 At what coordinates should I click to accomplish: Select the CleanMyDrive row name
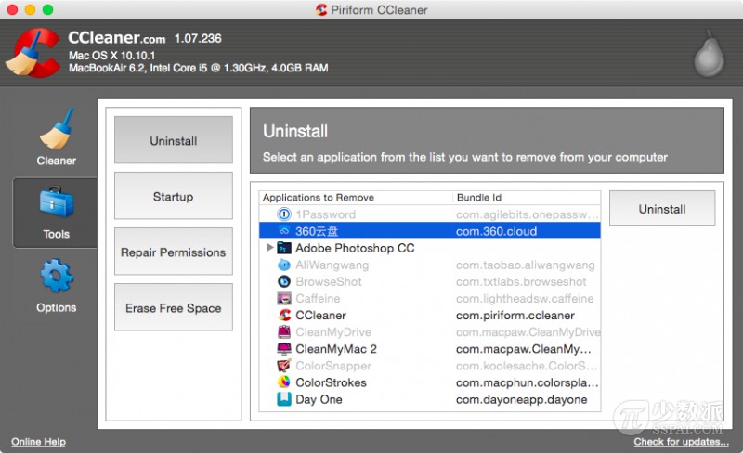(x=333, y=332)
